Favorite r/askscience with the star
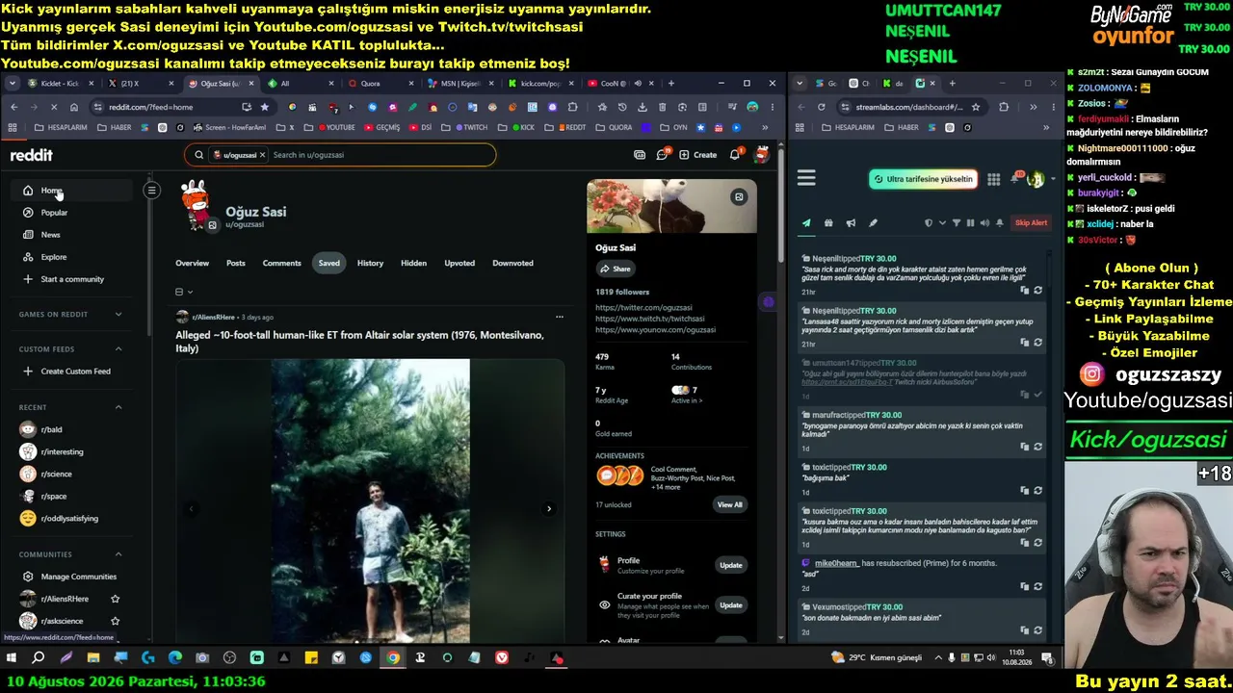 116,621
